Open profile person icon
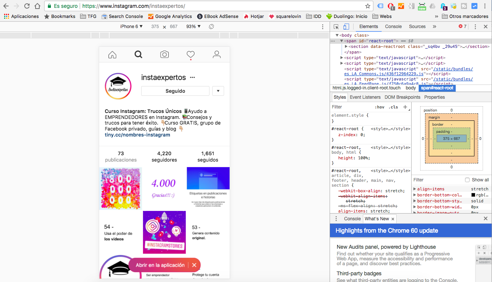Screen dimensions: 492x282 tap(217, 55)
